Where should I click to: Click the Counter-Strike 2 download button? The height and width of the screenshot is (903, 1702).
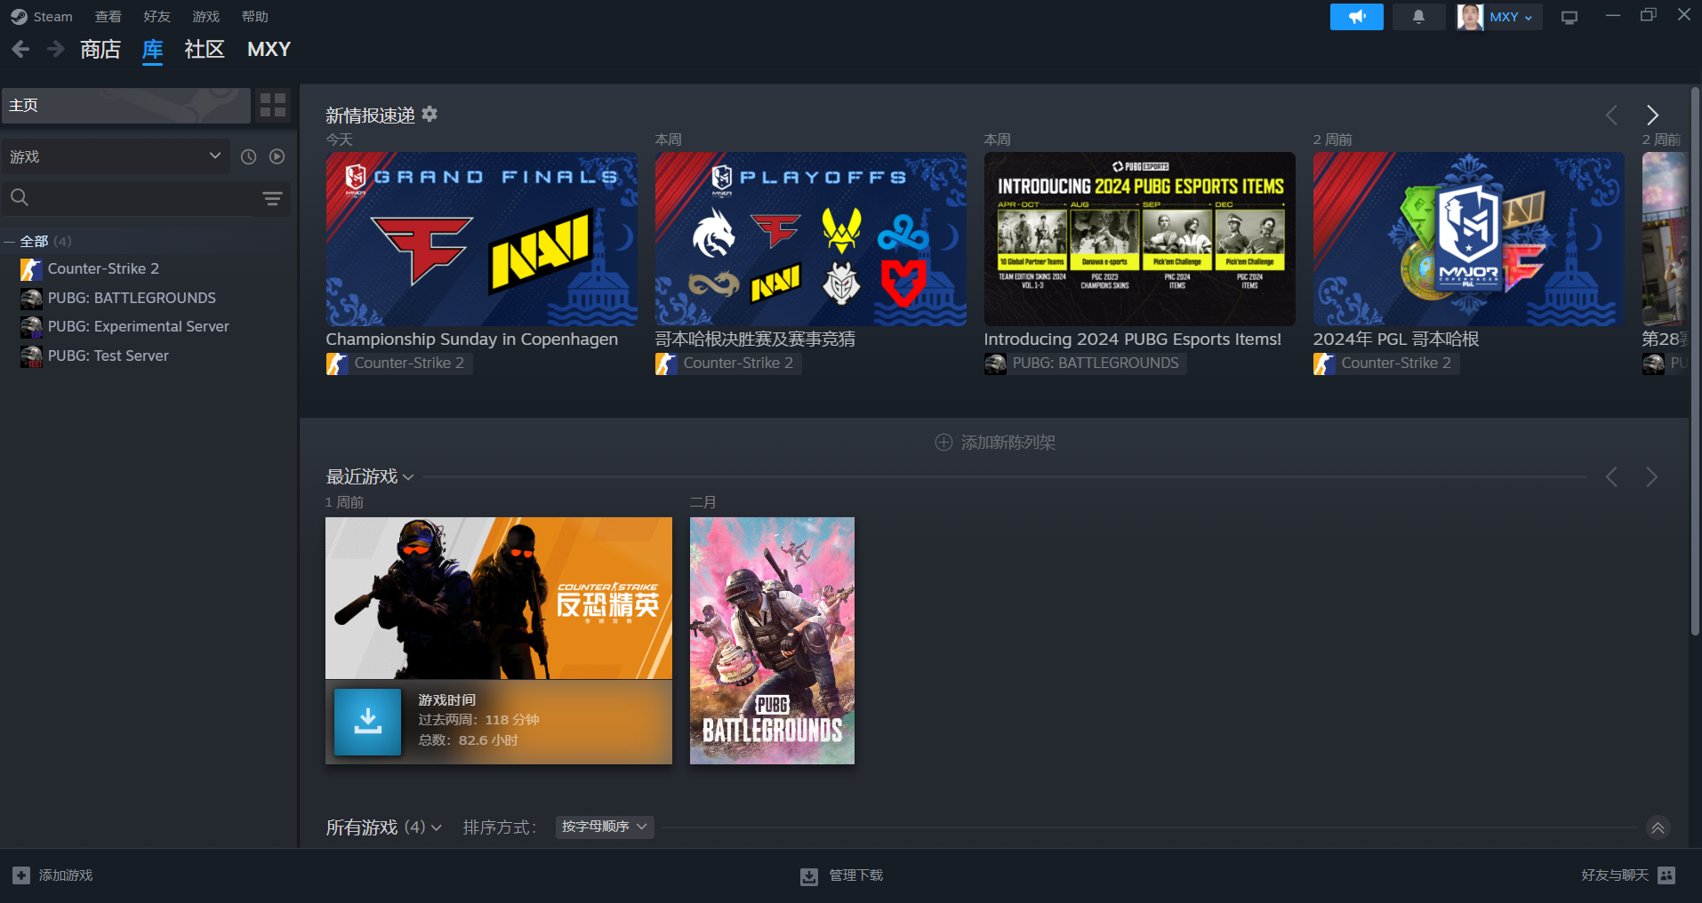[367, 722]
